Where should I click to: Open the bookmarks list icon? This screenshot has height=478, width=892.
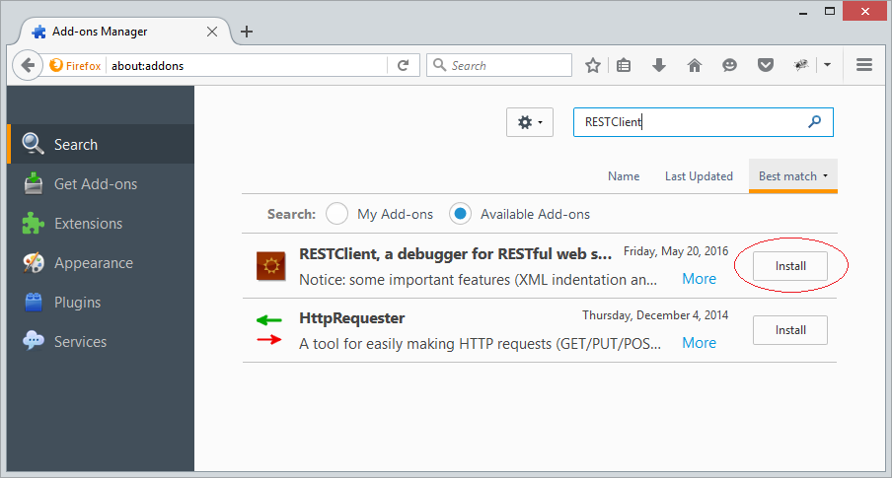[x=624, y=65]
